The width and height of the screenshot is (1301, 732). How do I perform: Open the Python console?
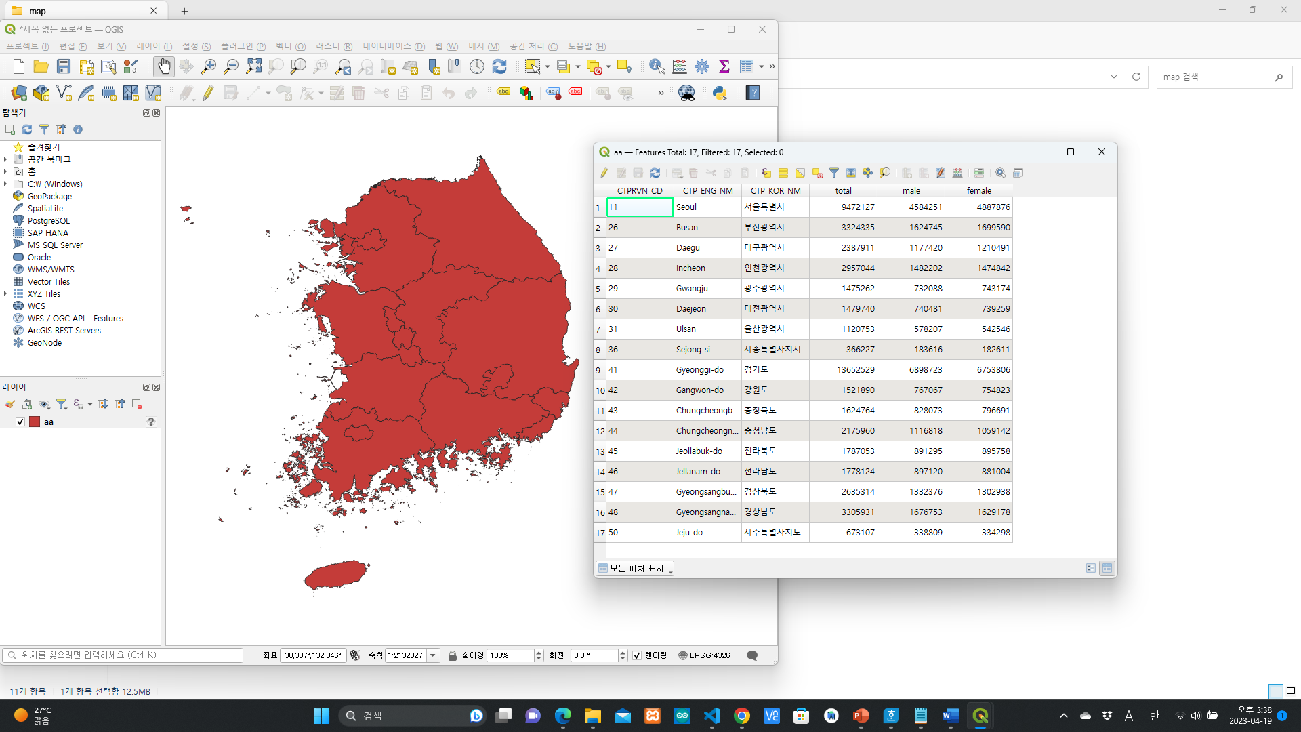[720, 93]
